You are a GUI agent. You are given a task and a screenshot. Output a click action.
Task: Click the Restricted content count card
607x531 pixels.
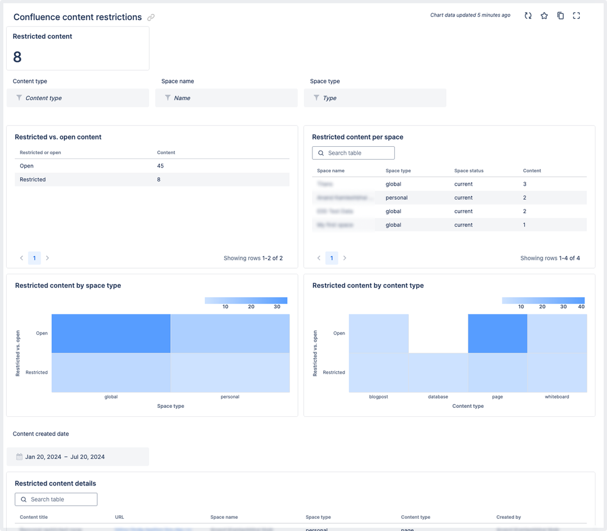[78, 49]
